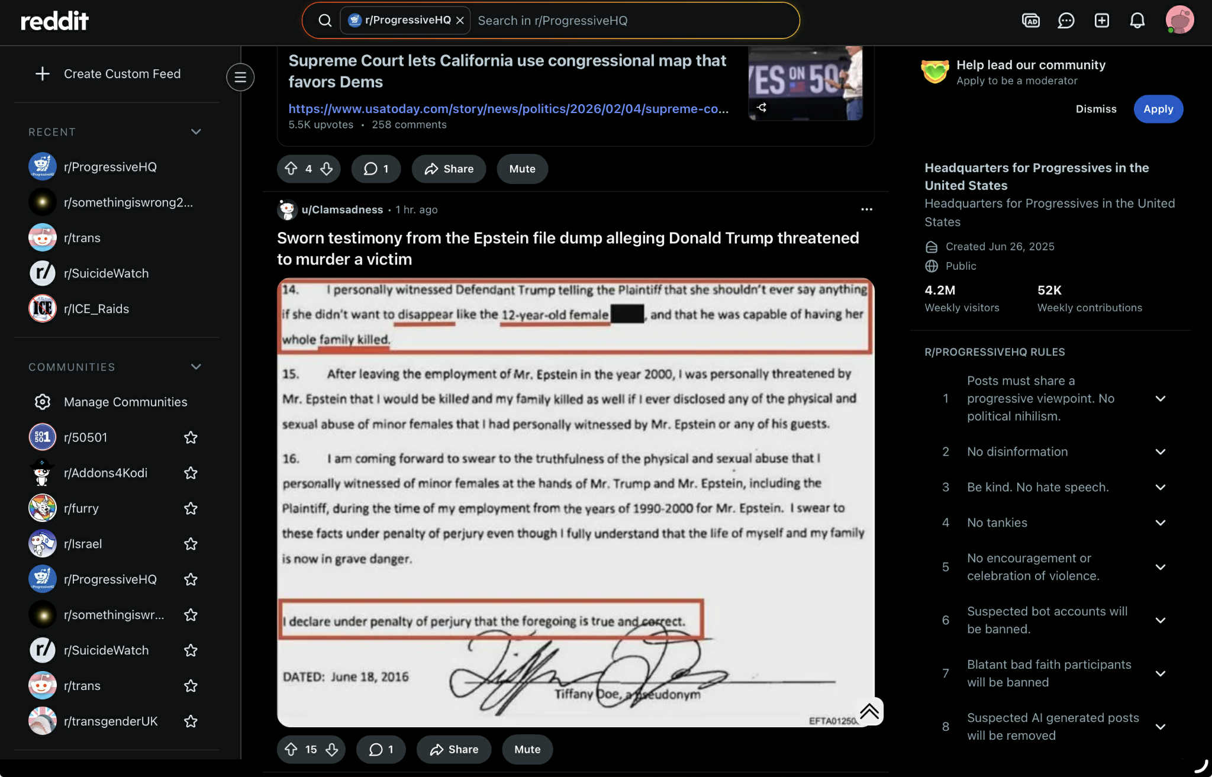Expand the No tankies rule

click(x=1160, y=523)
